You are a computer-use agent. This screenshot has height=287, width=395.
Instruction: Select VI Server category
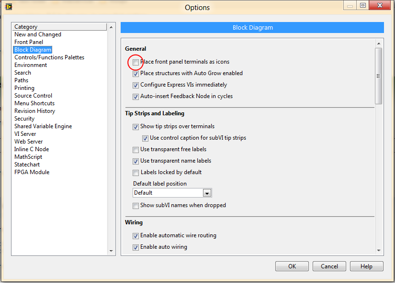tap(25, 134)
